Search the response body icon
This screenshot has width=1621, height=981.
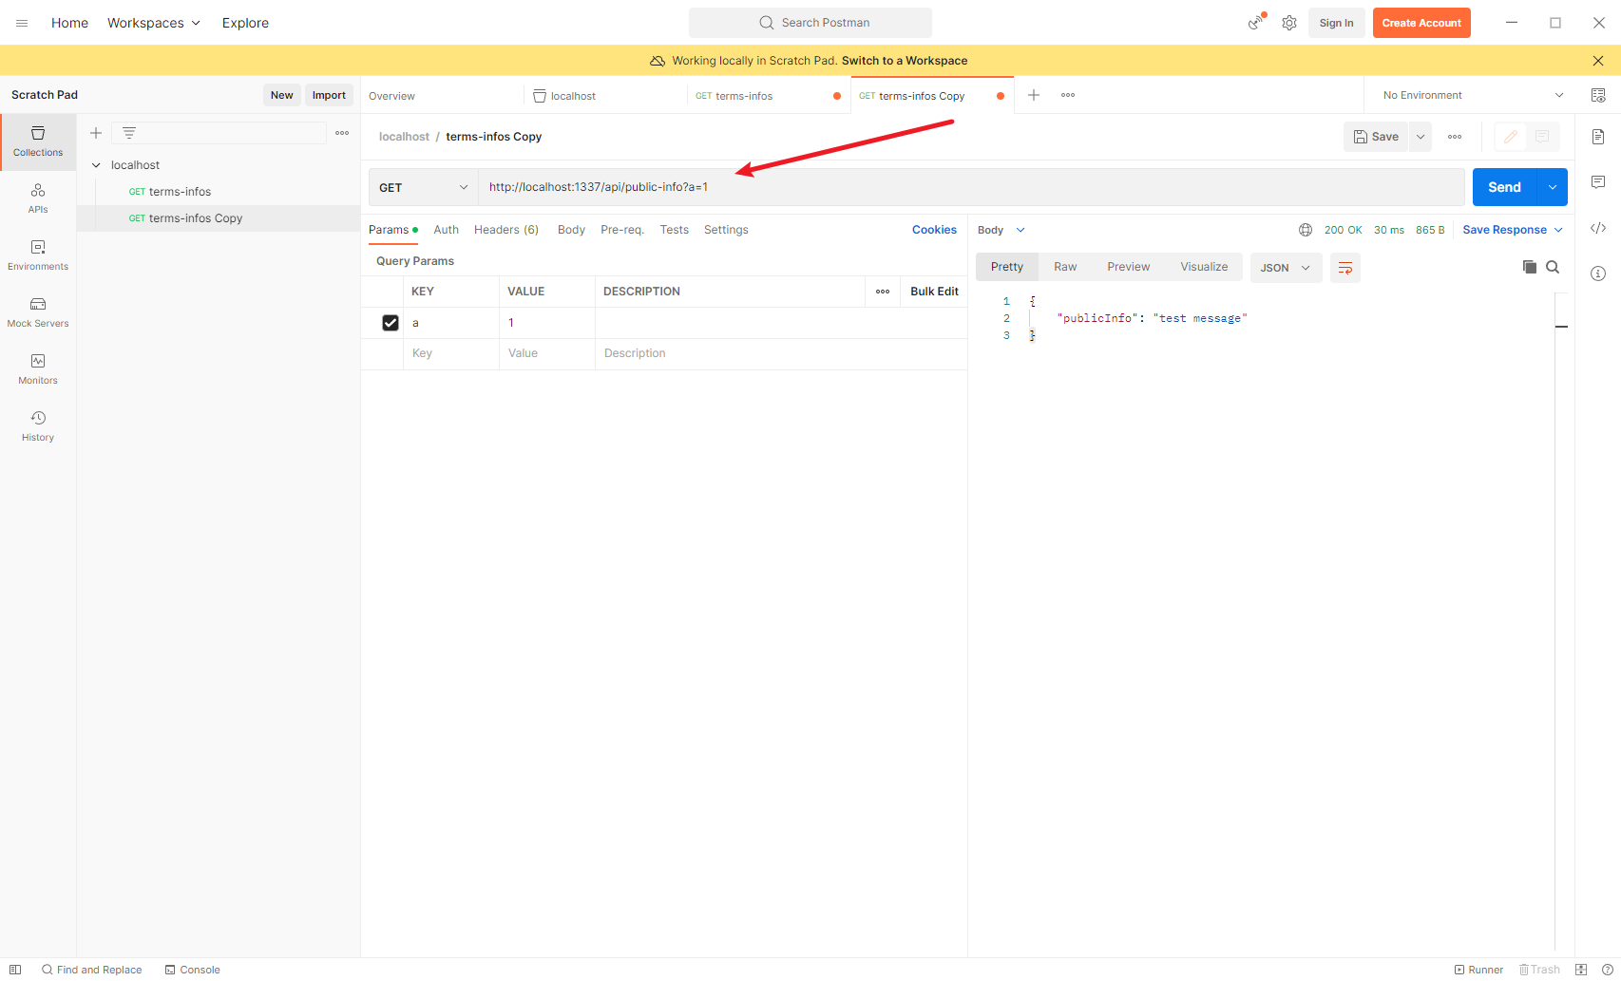1553,267
